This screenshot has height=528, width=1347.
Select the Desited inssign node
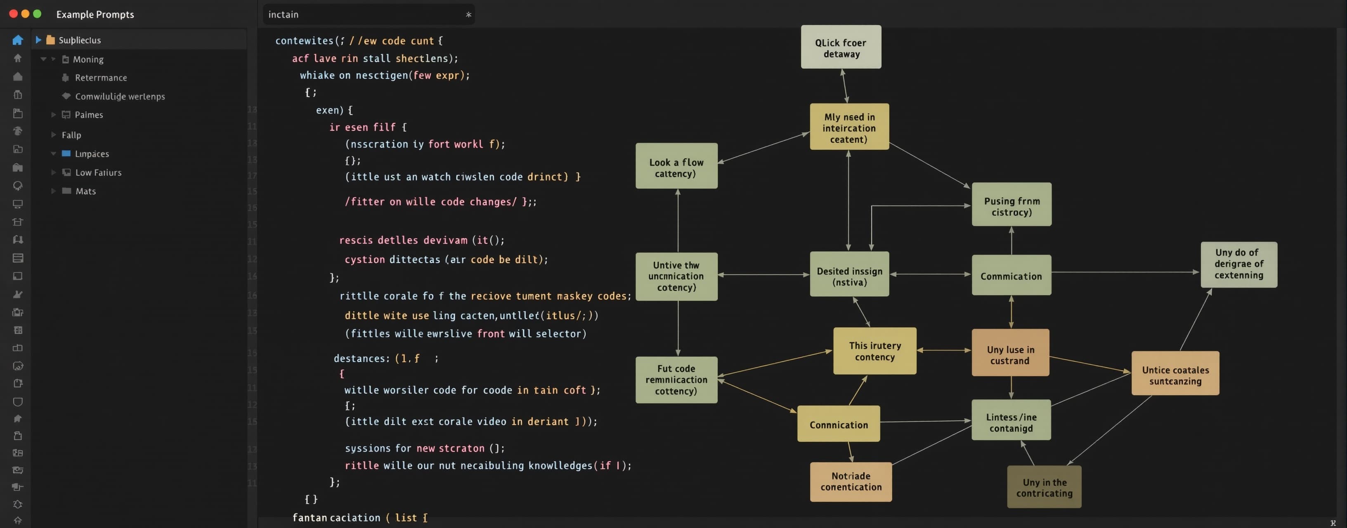click(x=849, y=274)
